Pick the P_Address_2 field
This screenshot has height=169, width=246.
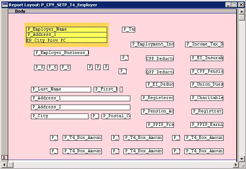[x=81, y=107]
